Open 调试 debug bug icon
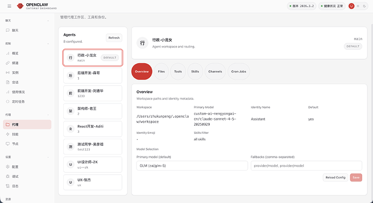 click(8, 177)
